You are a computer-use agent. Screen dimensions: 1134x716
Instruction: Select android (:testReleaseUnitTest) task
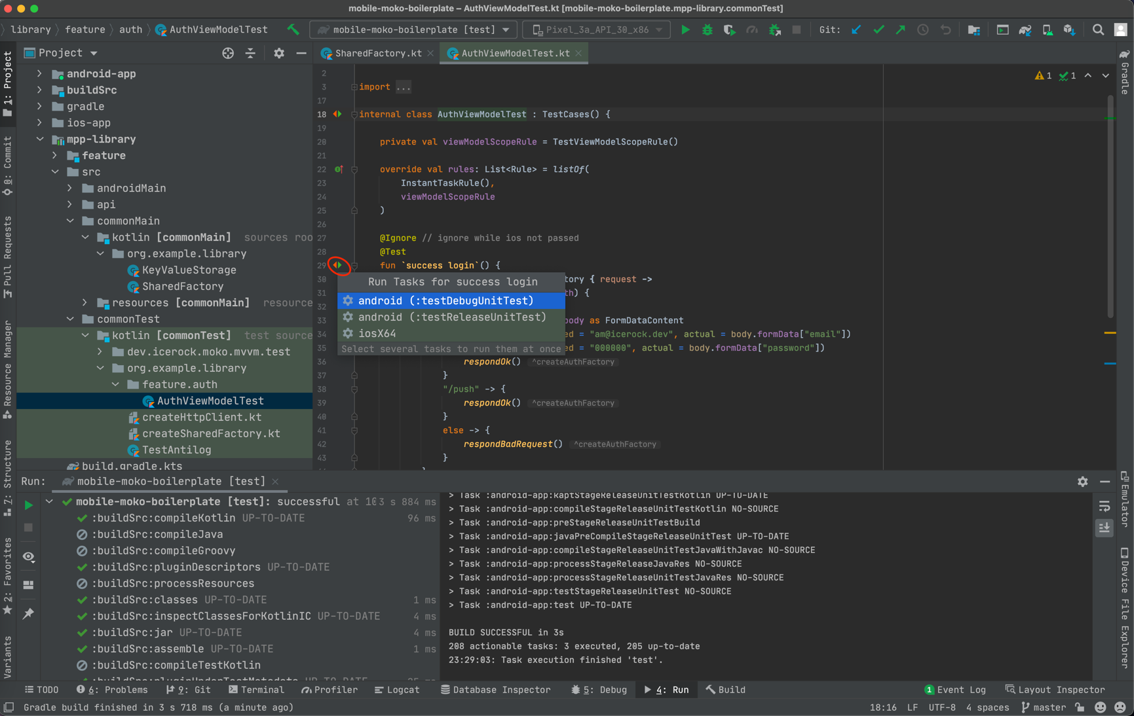pyautogui.click(x=451, y=317)
